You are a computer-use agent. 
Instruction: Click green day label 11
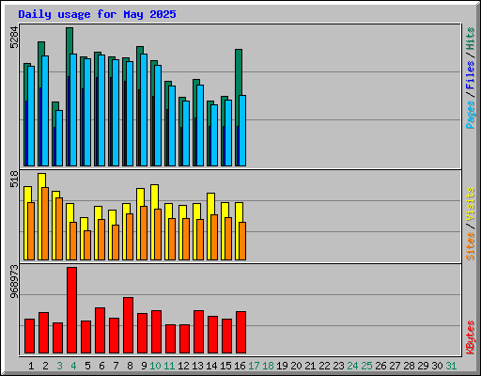[169, 366]
